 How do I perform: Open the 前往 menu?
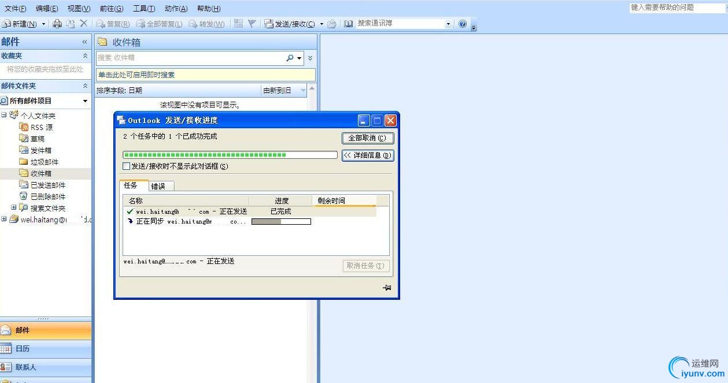click(111, 9)
